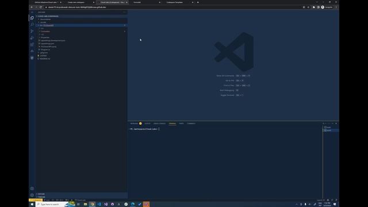Screen dimensions: 368x207
Task: Open a new browser tab
Action: 198,2
